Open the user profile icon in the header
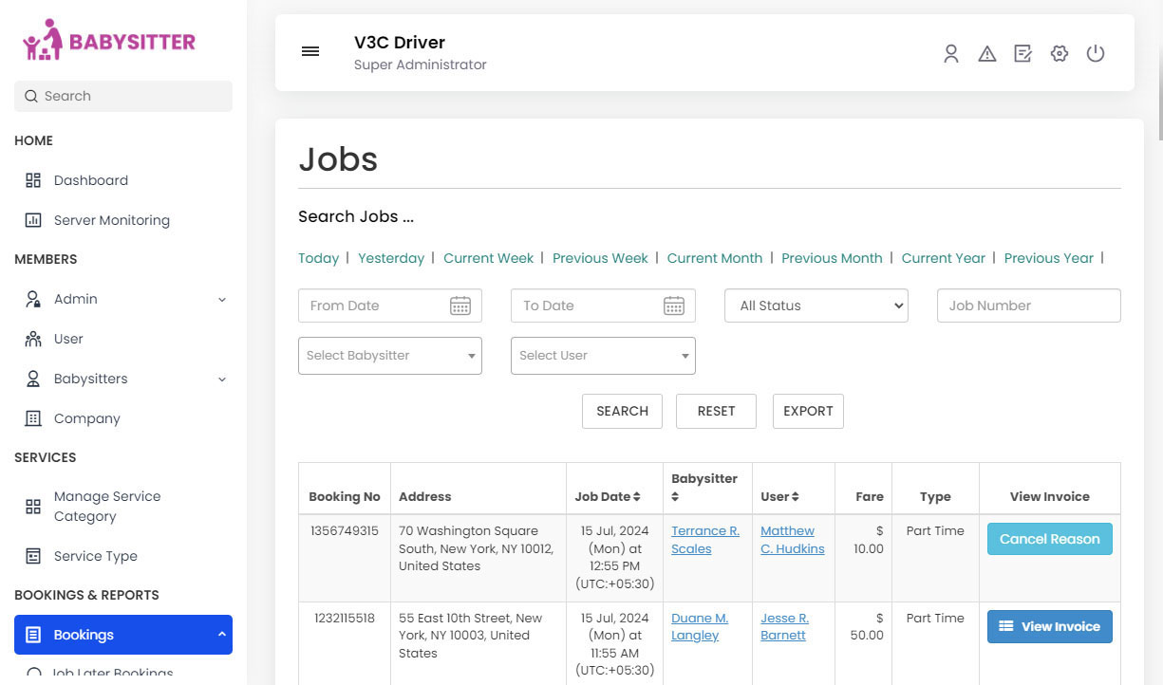1163x685 pixels. (951, 53)
